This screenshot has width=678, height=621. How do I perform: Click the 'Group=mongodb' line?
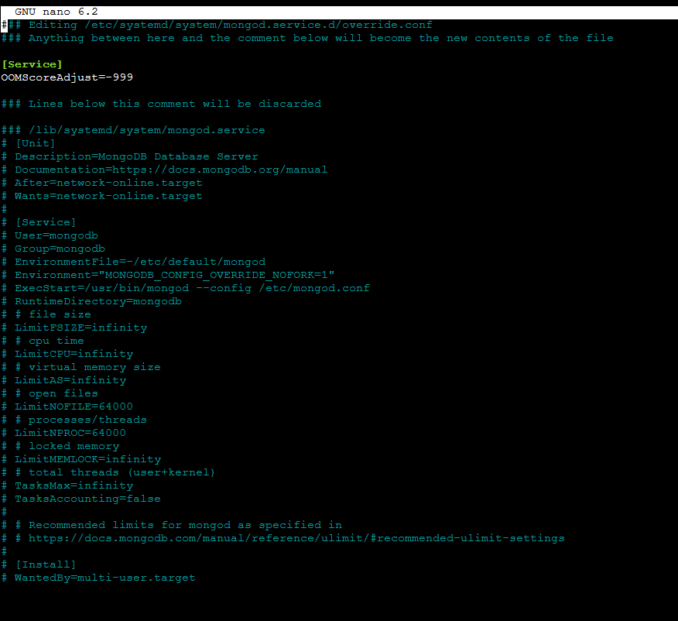(x=53, y=249)
